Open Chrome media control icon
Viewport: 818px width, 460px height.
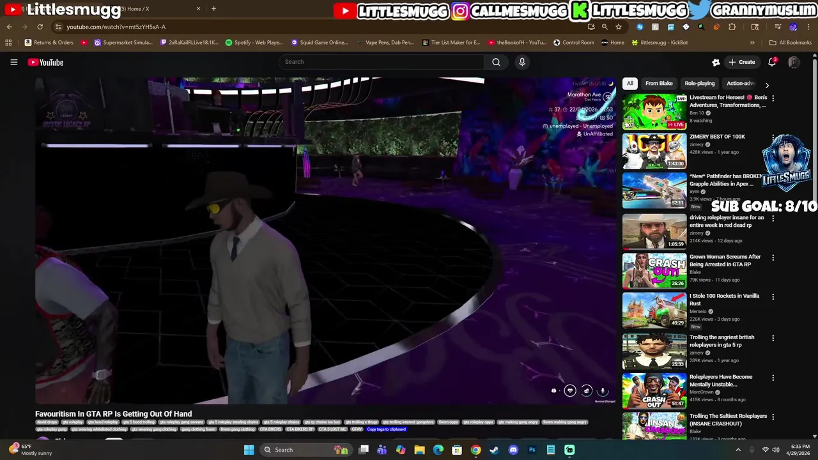point(778,27)
